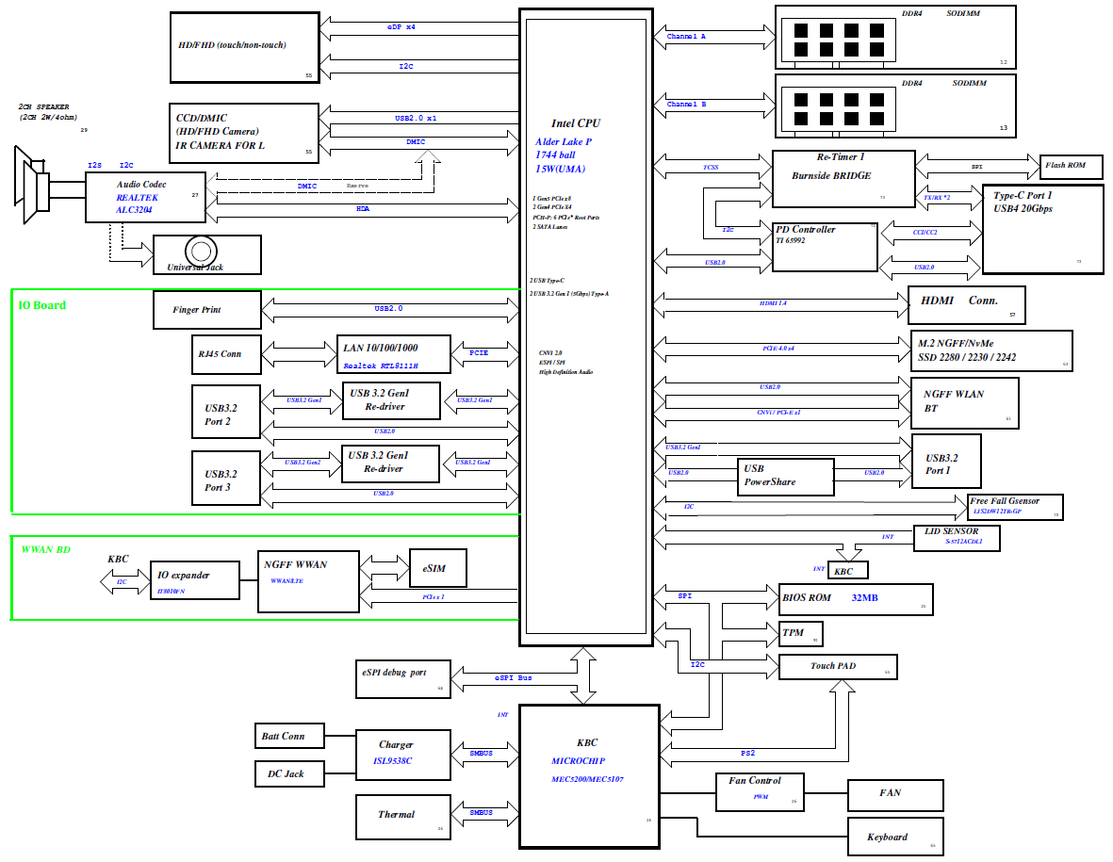Click the Fan Control block
1113x862 pixels.
pos(761,791)
